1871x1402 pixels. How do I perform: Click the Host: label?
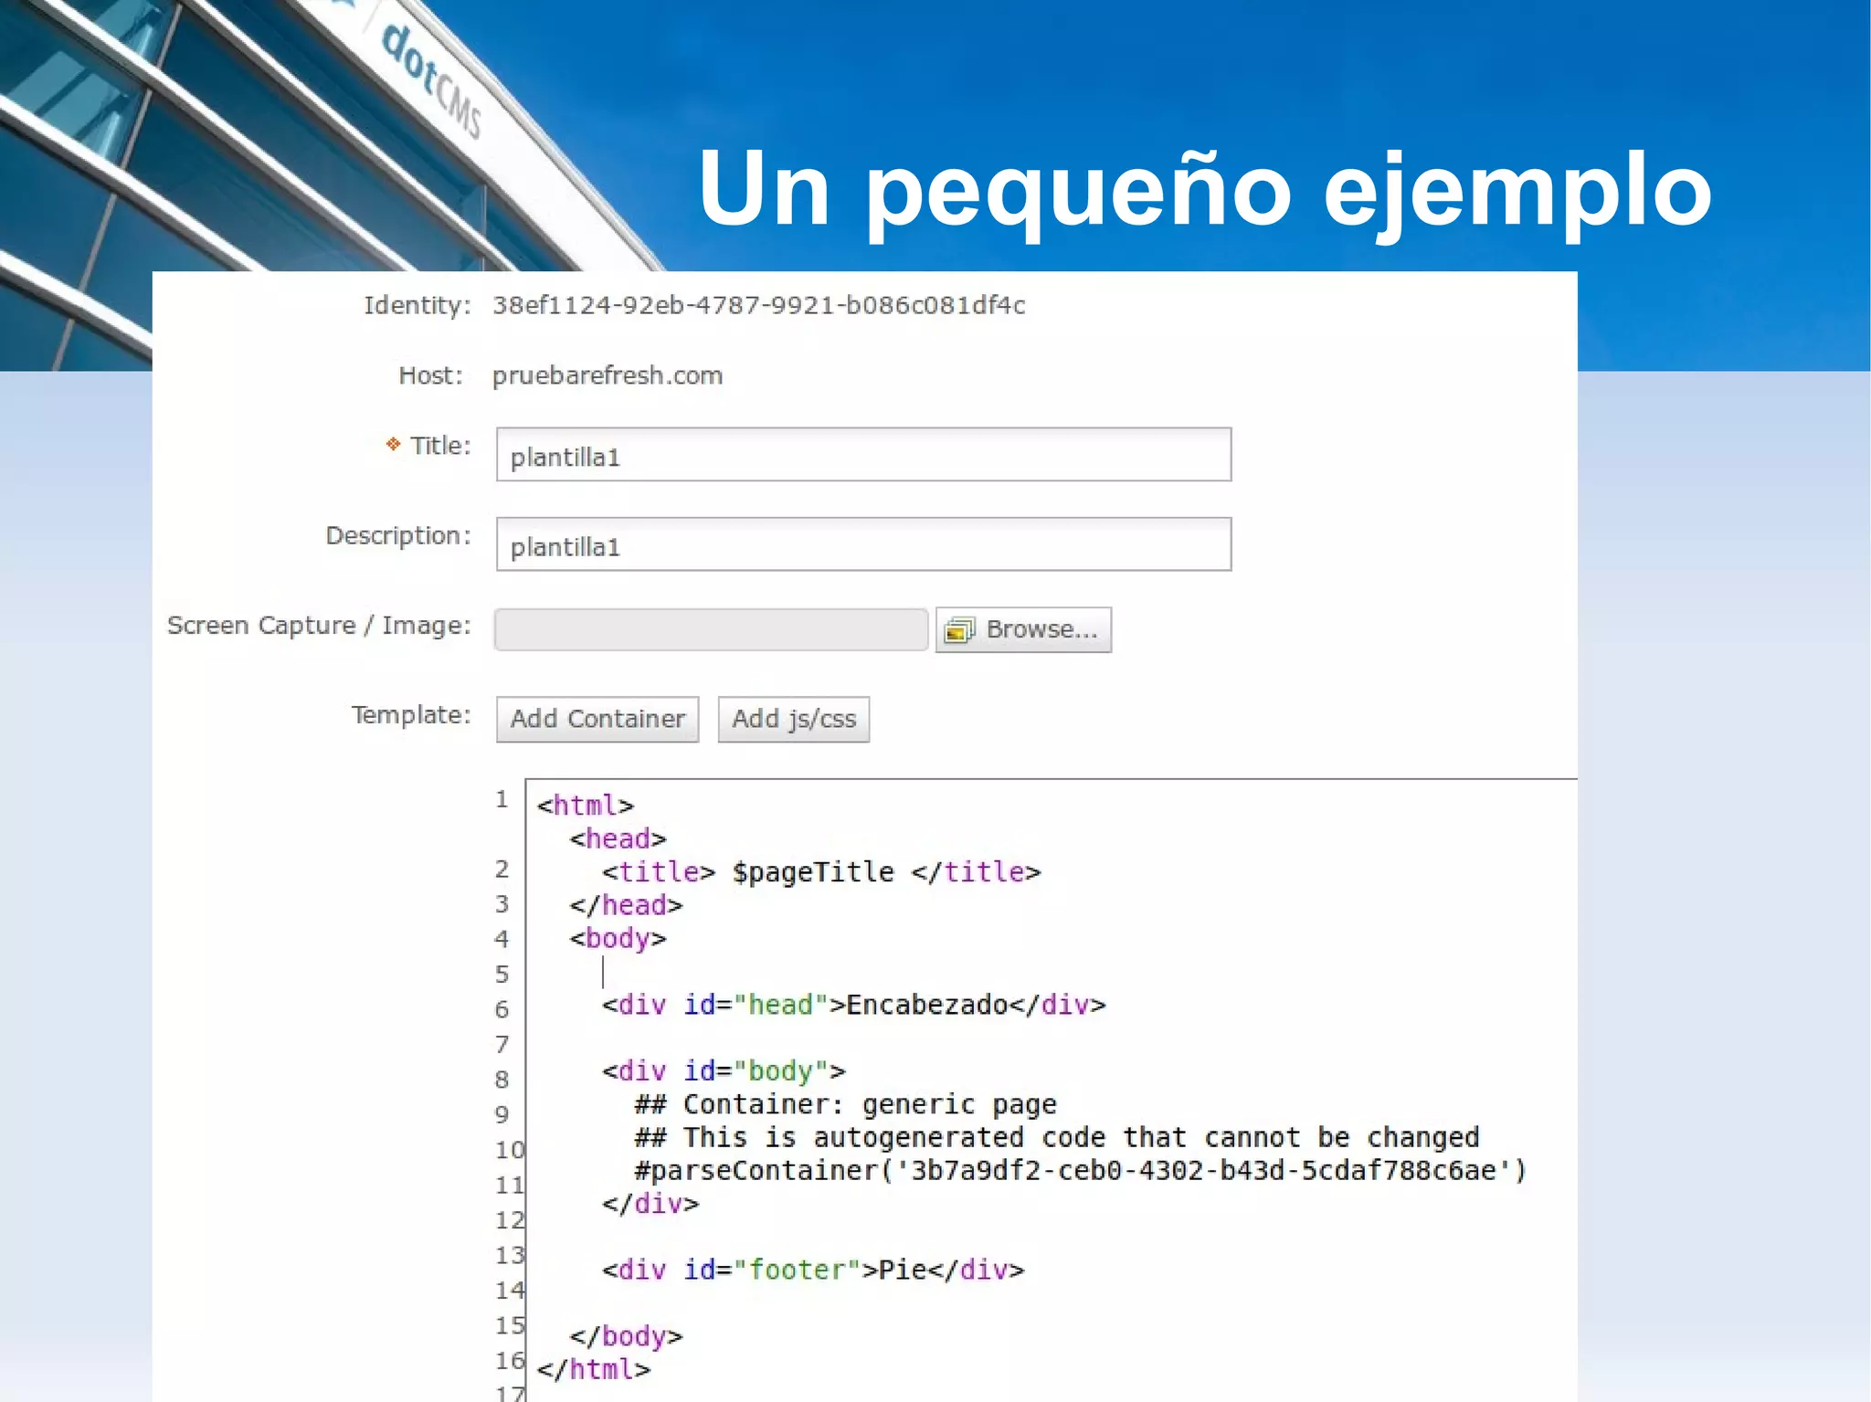[430, 375]
